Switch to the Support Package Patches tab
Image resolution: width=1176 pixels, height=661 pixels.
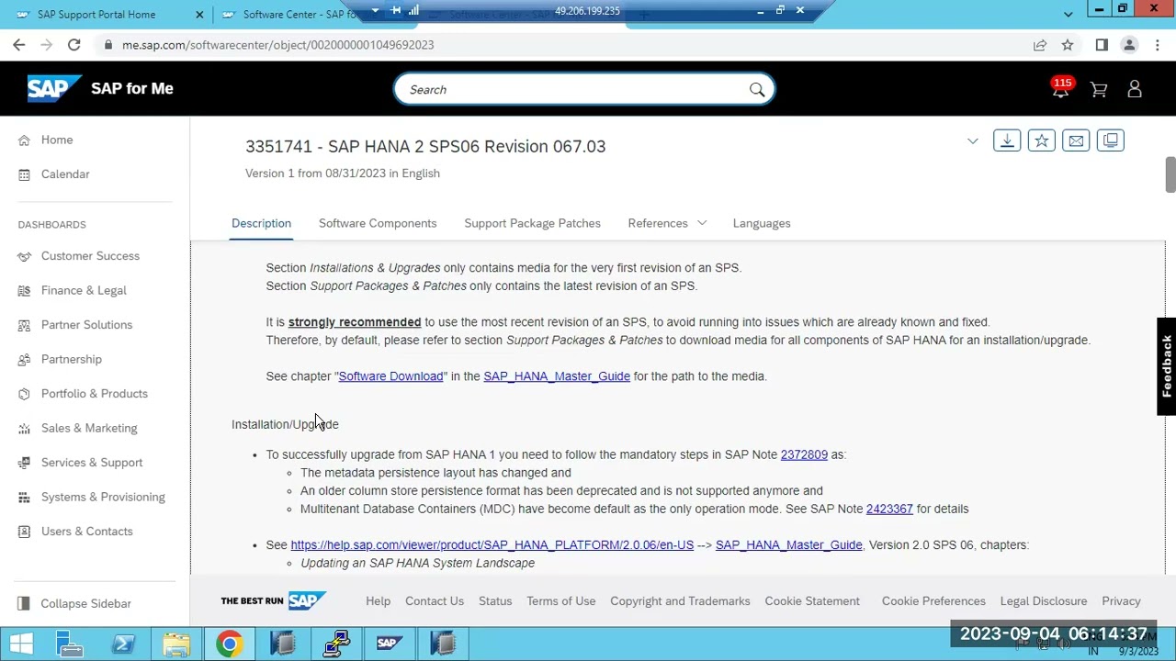click(x=532, y=223)
